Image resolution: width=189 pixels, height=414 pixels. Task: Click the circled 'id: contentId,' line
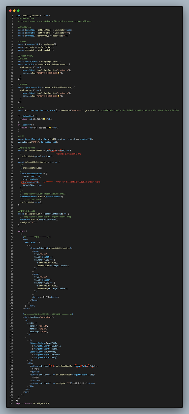31,182
